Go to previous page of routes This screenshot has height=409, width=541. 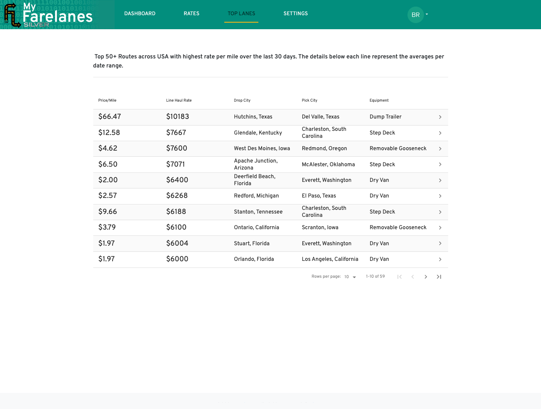(412, 277)
